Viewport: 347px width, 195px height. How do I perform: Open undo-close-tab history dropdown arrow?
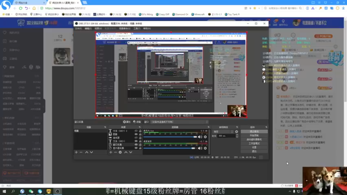[29, 8]
